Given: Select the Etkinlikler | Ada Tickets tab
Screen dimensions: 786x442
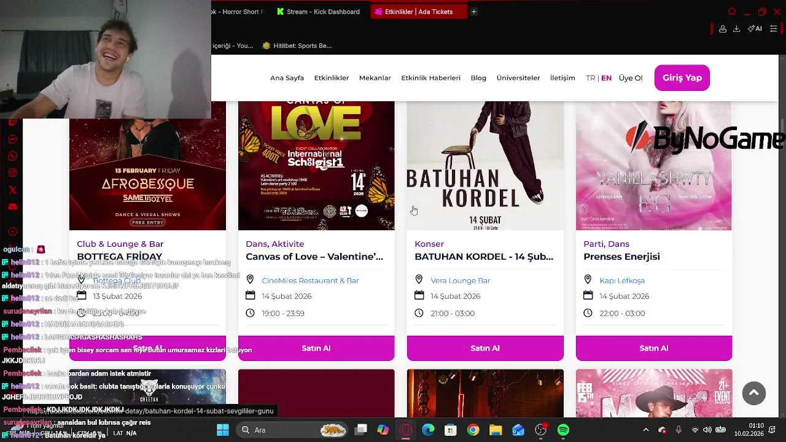Looking at the screenshot, I should (419, 12).
